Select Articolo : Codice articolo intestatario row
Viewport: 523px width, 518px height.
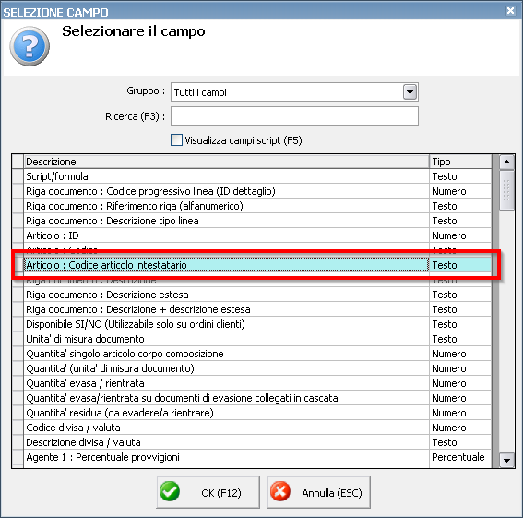252,265
